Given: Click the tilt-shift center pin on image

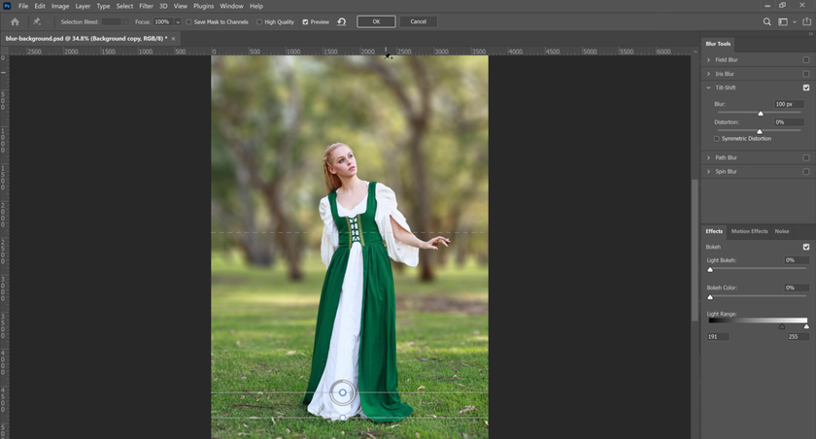Looking at the screenshot, I should [x=342, y=392].
